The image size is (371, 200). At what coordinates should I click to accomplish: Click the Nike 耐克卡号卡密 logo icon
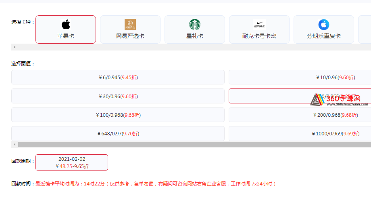(x=259, y=25)
